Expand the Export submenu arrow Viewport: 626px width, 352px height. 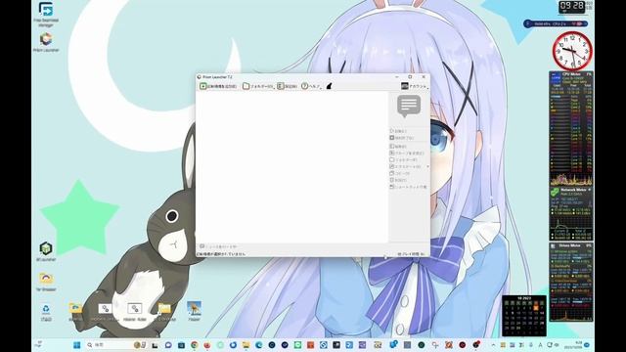tap(428, 166)
